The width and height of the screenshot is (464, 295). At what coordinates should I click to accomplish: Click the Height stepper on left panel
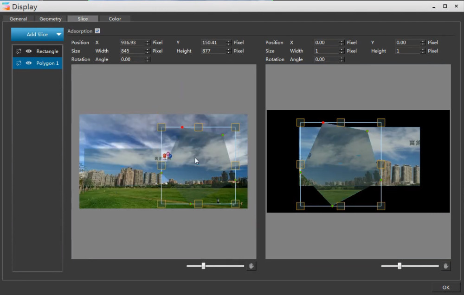coord(228,51)
